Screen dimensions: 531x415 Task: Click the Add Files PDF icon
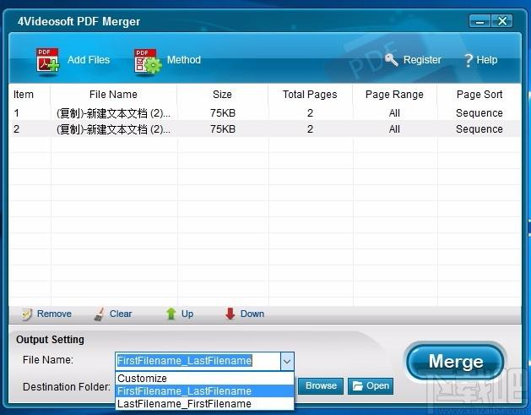pyautogui.click(x=47, y=60)
